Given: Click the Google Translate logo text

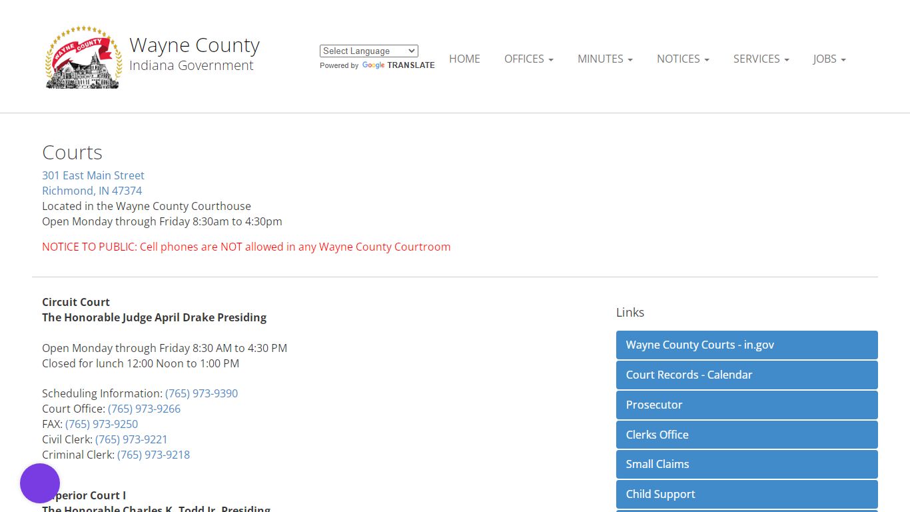Looking at the screenshot, I should (x=398, y=65).
